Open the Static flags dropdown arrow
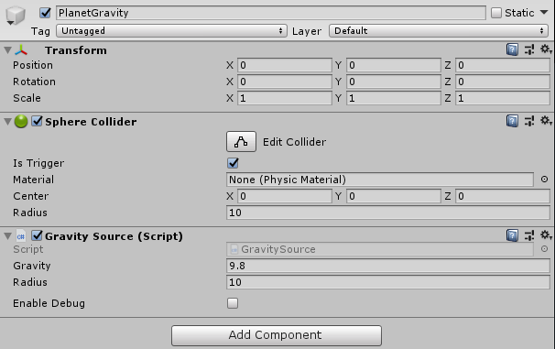The image size is (555, 349). (x=544, y=13)
